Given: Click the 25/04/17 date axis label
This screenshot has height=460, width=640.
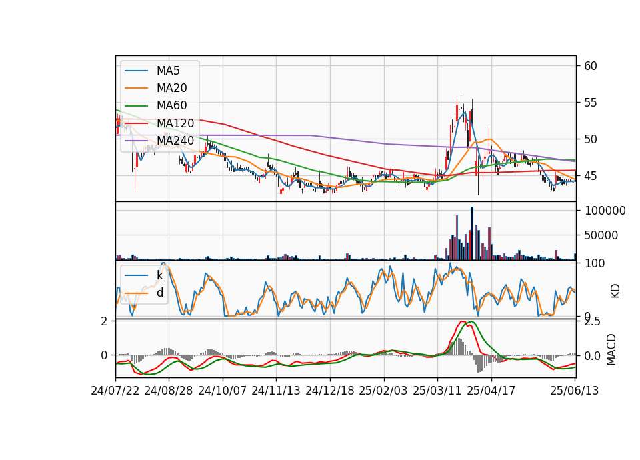Looking at the screenshot, I should click(491, 391).
